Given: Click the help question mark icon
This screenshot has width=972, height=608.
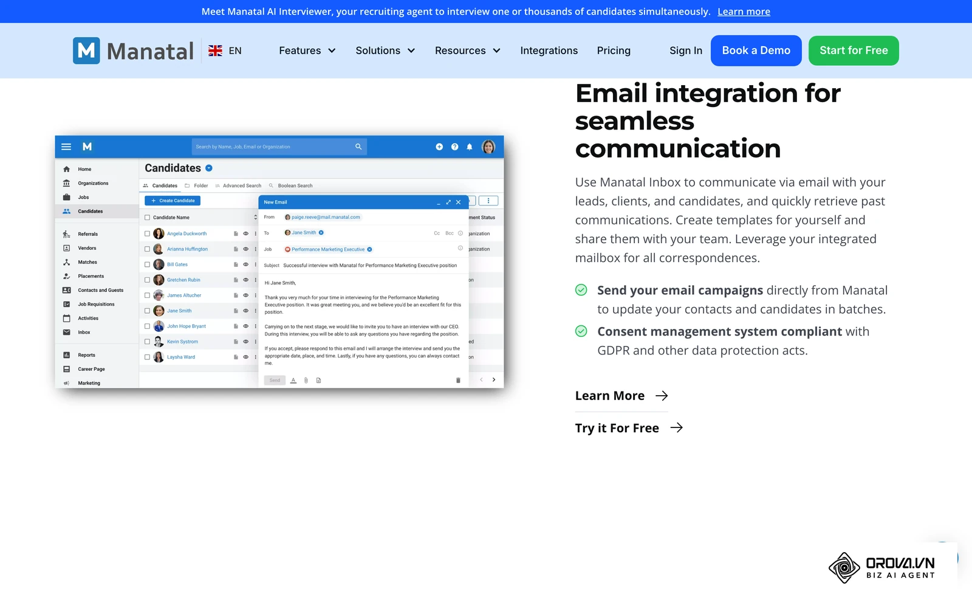Looking at the screenshot, I should tap(454, 147).
